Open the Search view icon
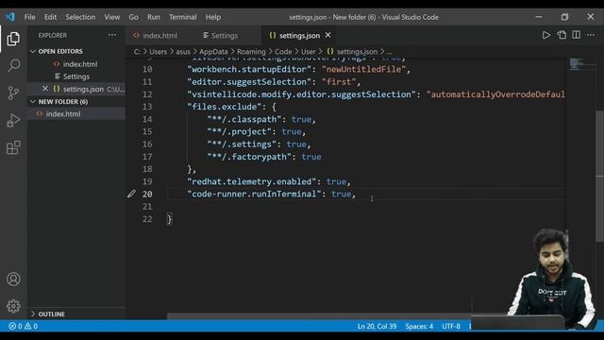 (x=13, y=65)
